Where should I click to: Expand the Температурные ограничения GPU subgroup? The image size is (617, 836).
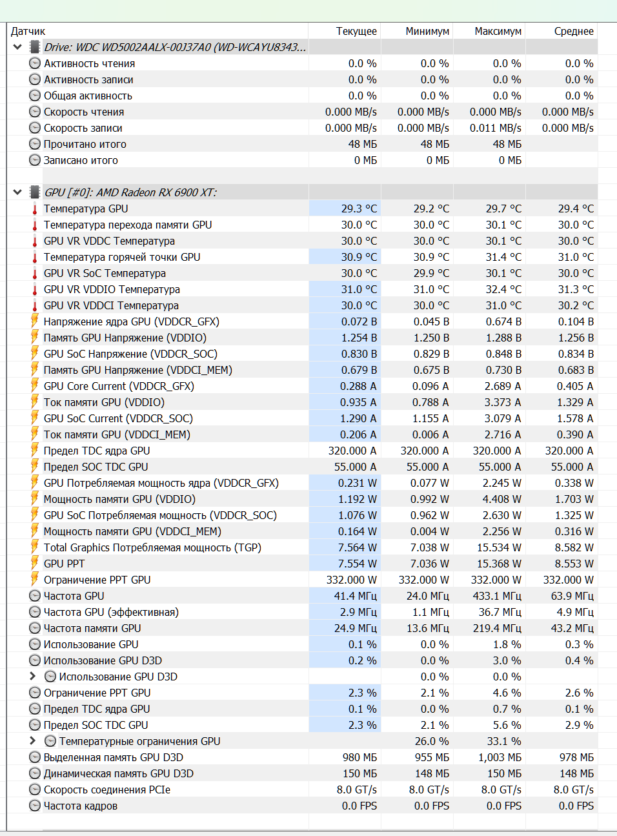33,741
